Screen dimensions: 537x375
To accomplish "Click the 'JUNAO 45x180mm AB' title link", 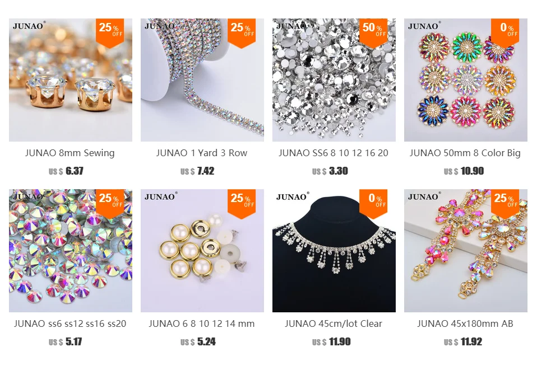I will tap(465, 324).
